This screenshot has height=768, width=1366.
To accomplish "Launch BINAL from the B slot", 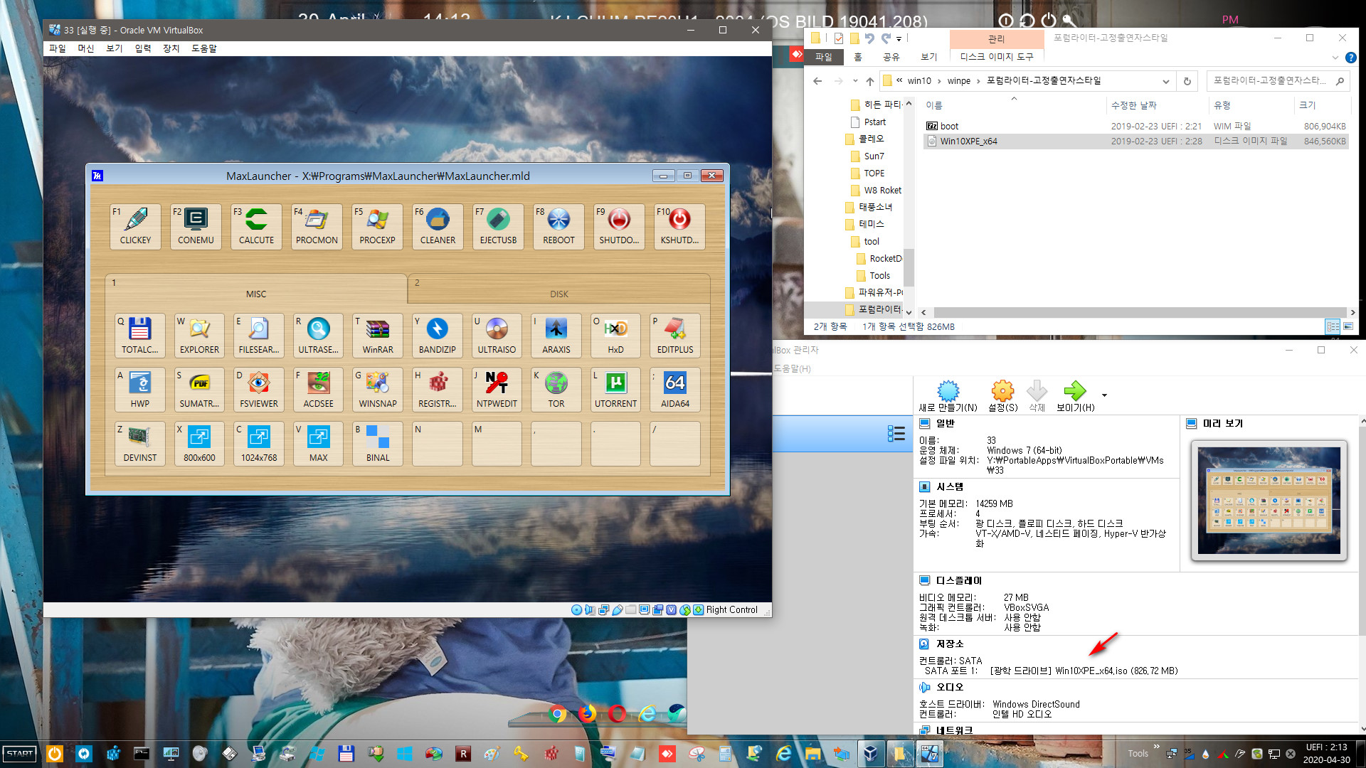I will (x=378, y=444).
